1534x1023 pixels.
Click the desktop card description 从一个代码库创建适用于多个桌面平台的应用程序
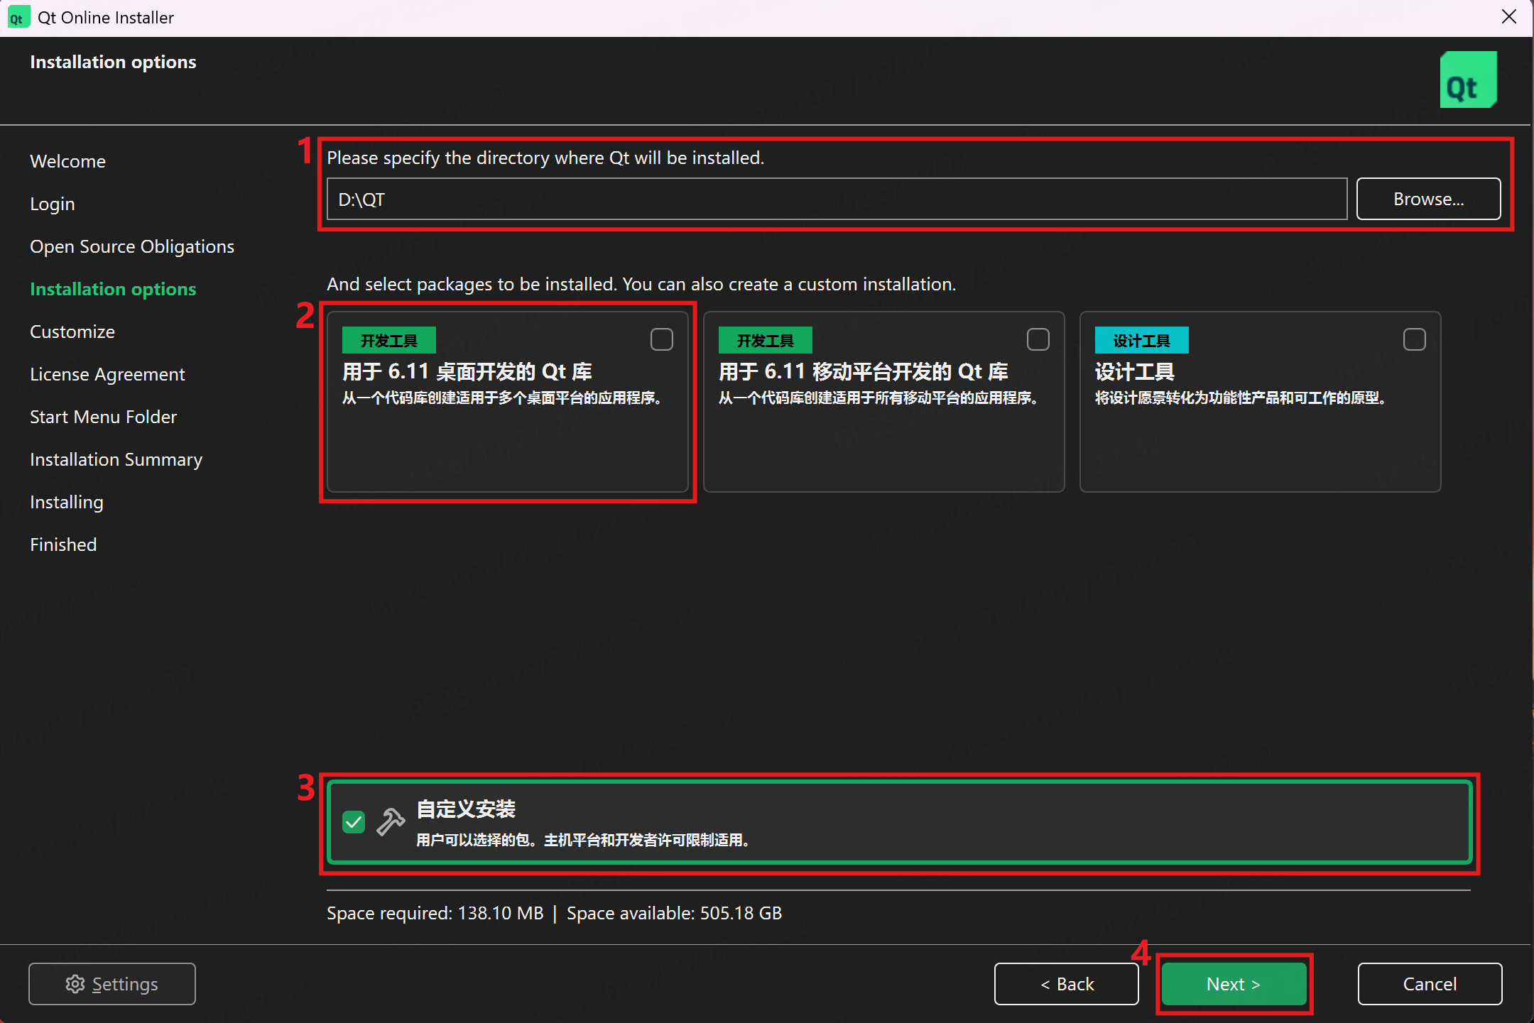502,398
